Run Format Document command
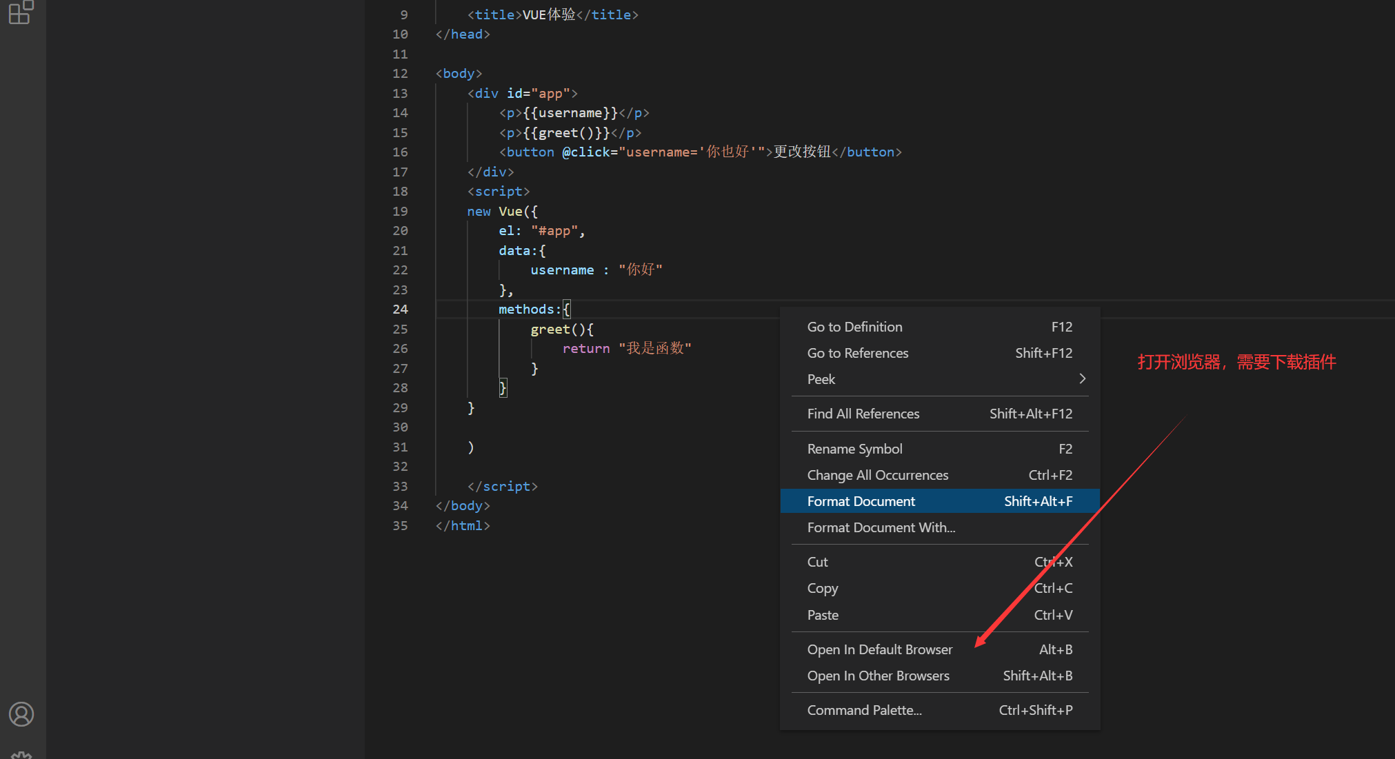1395x759 pixels. pyautogui.click(x=861, y=501)
